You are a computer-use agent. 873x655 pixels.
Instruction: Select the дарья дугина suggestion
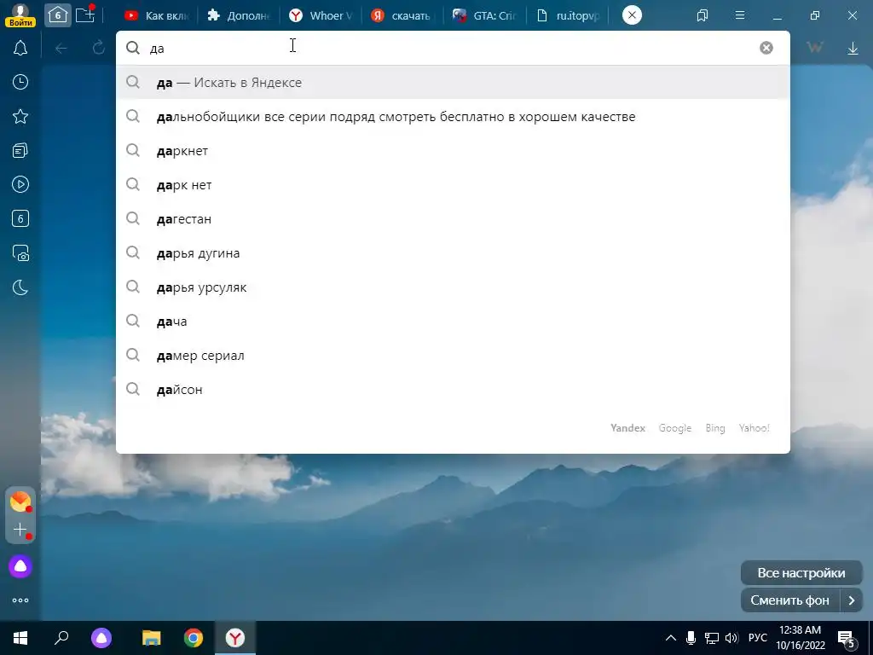[453, 252]
